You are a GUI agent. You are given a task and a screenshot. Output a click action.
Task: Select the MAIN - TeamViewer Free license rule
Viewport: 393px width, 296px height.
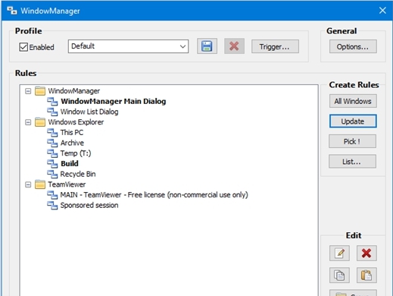(154, 195)
